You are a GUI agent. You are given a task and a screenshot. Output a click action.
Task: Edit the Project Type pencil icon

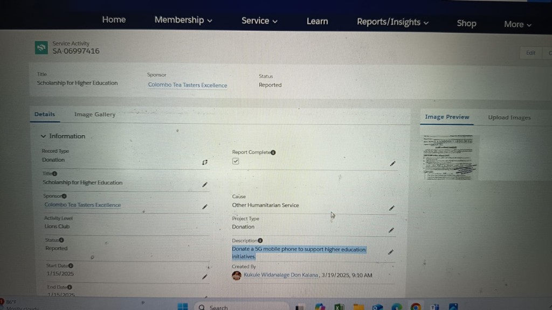click(x=391, y=230)
